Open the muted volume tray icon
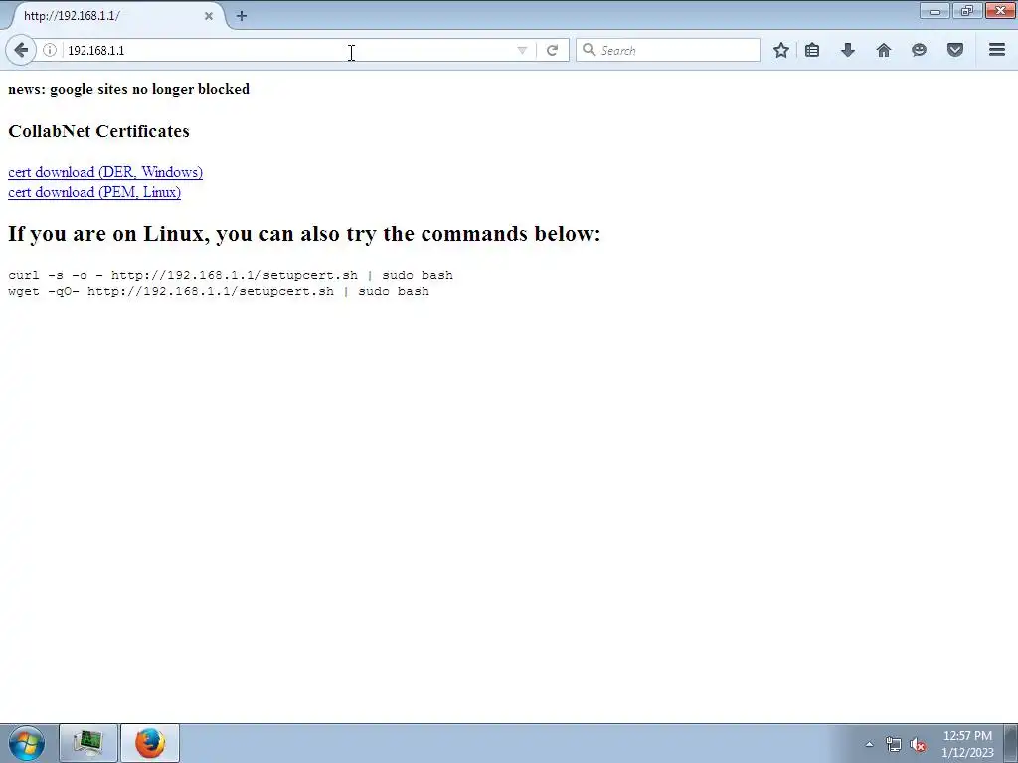The image size is (1018, 763). pyautogui.click(x=918, y=745)
